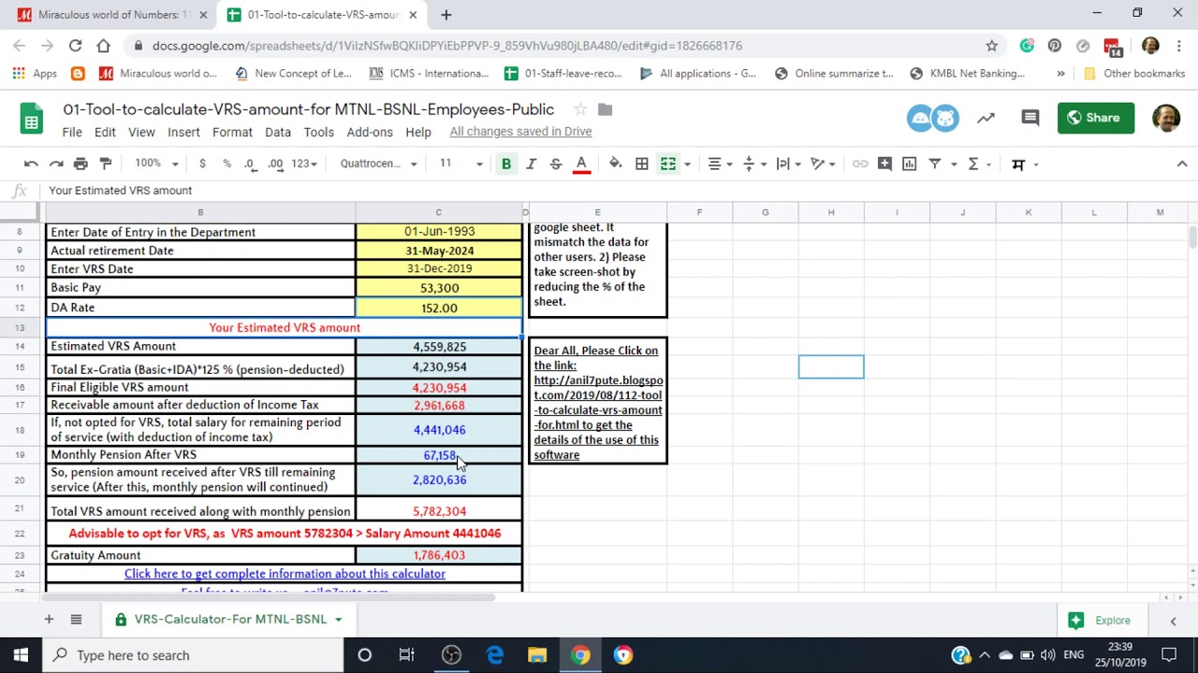Open comment history
The height and width of the screenshot is (673, 1198).
tap(1030, 118)
